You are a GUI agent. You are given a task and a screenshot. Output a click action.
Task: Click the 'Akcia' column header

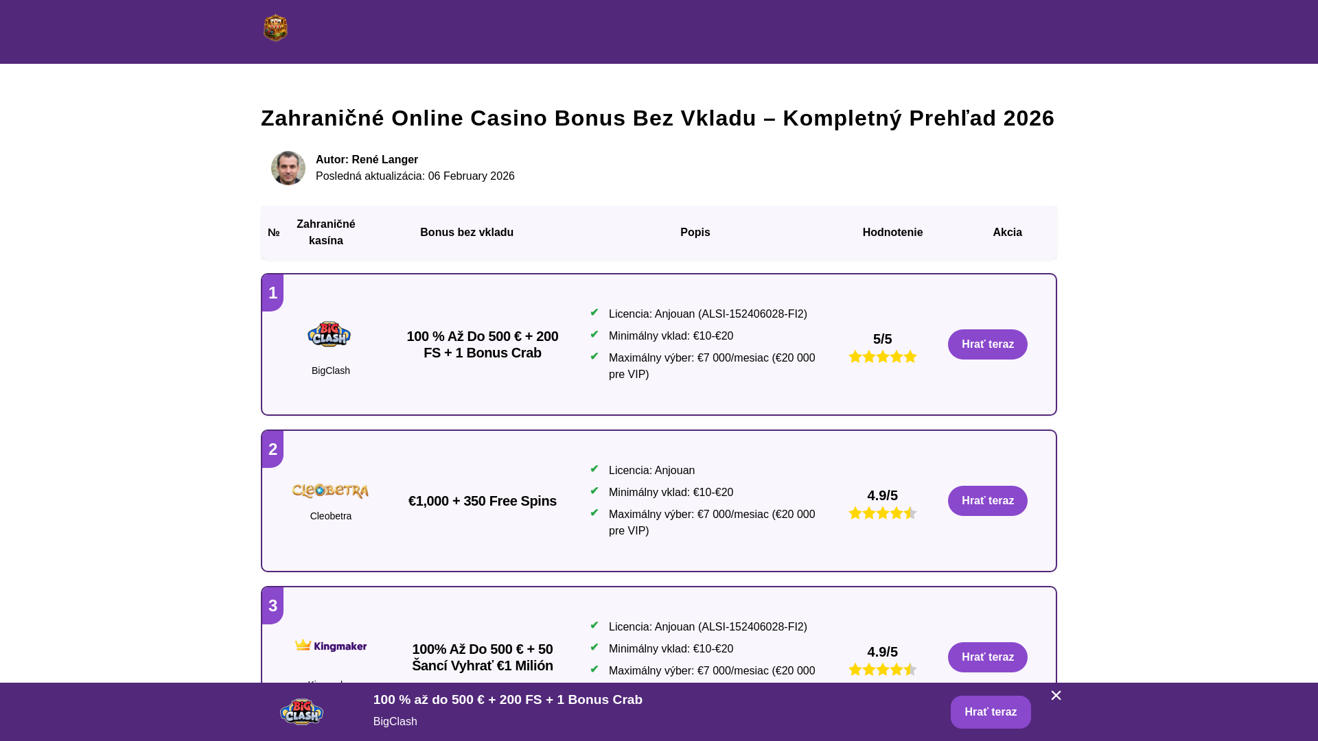(1007, 233)
